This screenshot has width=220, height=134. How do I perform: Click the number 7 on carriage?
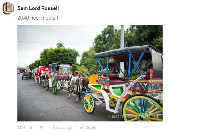tap(65, 71)
